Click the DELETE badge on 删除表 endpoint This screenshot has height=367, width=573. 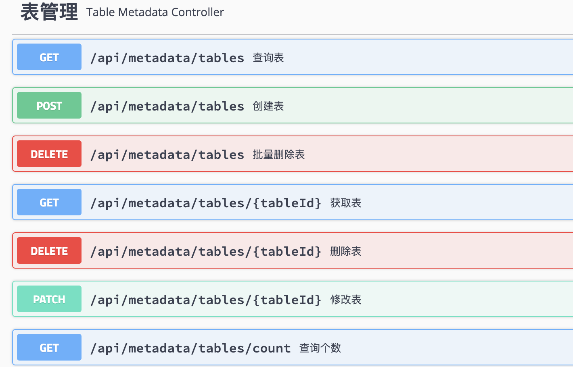click(x=49, y=250)
